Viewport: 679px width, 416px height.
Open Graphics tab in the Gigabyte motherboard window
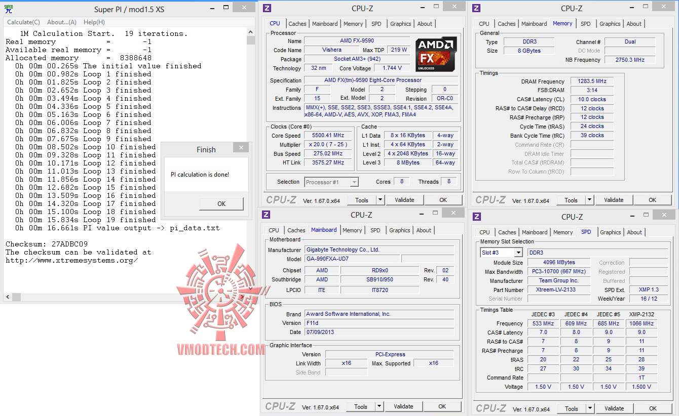tap(400, 230)
